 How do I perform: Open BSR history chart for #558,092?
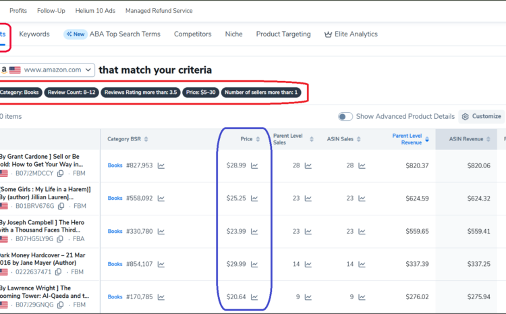[161, 199]
